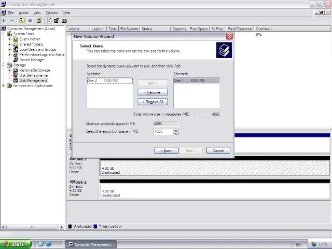
Task: Open the Action menu
Action: 23,12
